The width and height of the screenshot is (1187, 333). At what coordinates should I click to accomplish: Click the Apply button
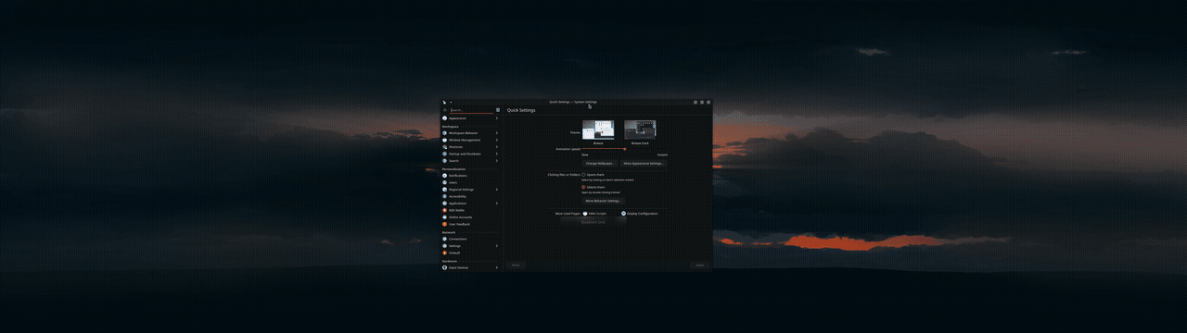click(x=700, y=265)
